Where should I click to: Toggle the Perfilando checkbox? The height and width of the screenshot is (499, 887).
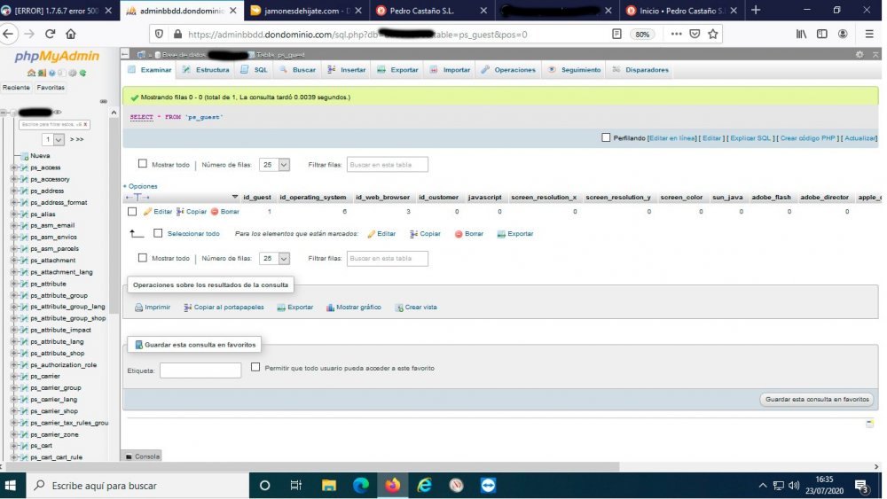pos(606,137)
